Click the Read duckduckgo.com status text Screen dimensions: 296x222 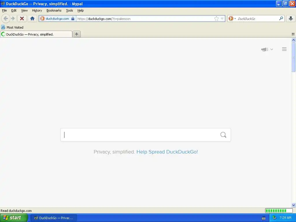[x=16, y=211]
